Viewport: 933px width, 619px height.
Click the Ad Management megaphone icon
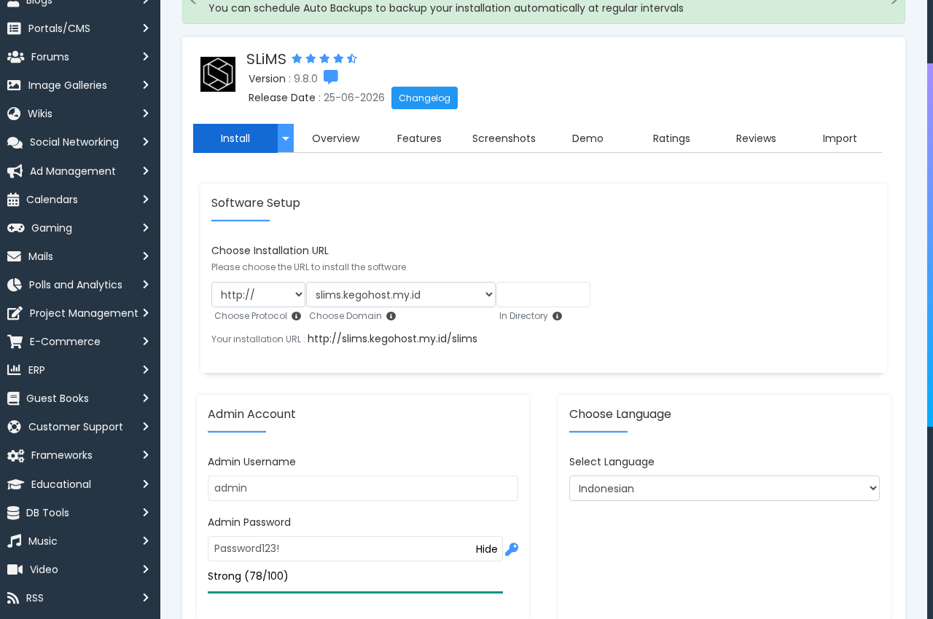click(15, 171)
